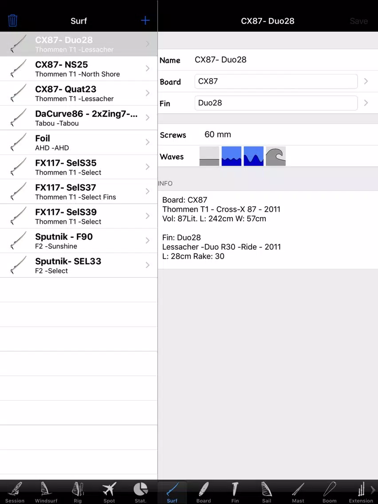Select FX117- SelS37 row
This screenshot has width=378, height=504.
(79, 192)
